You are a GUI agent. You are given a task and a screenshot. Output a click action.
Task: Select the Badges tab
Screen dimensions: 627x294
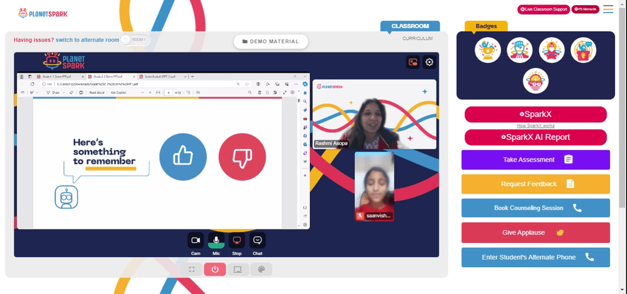(x=487, y=26)
